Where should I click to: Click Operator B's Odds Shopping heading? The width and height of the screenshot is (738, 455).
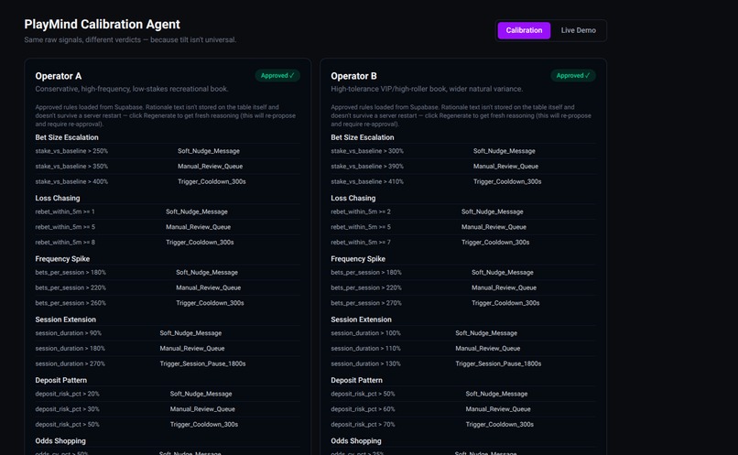(x=356, y=441)
